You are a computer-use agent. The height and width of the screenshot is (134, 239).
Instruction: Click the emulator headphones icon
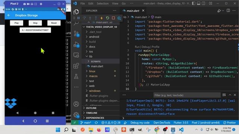click(x=32, y=4)
